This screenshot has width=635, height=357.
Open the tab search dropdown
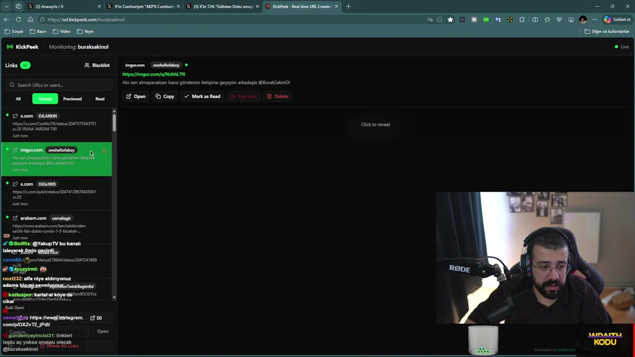tap(6, 6)
